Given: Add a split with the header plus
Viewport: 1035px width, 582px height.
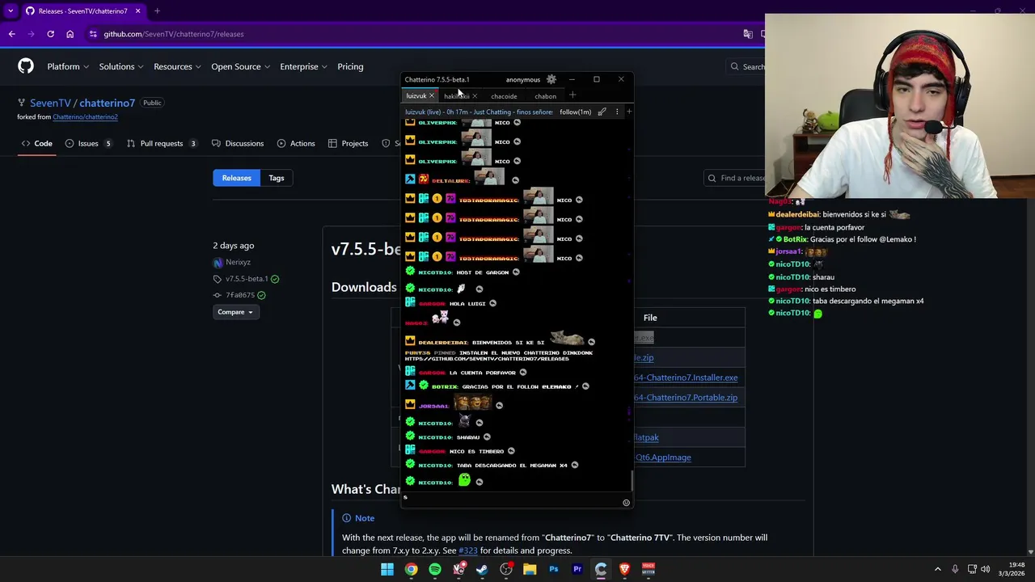Looking at the screenshot, I should tap(628, 112).
